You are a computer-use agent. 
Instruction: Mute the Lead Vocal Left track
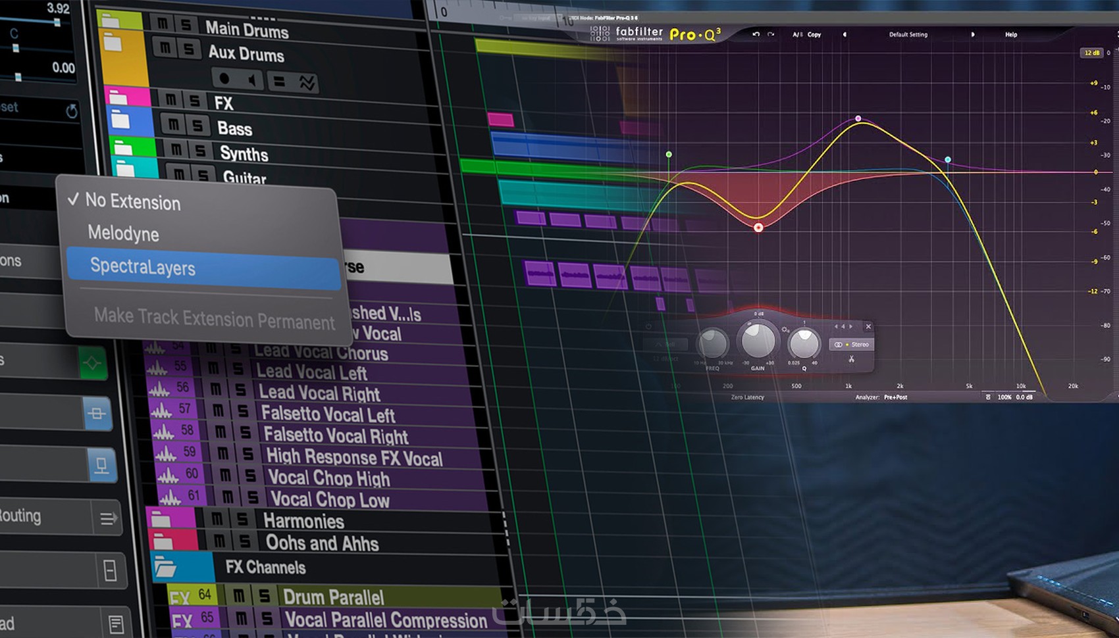pyautogui.click(x=215, y=368)
